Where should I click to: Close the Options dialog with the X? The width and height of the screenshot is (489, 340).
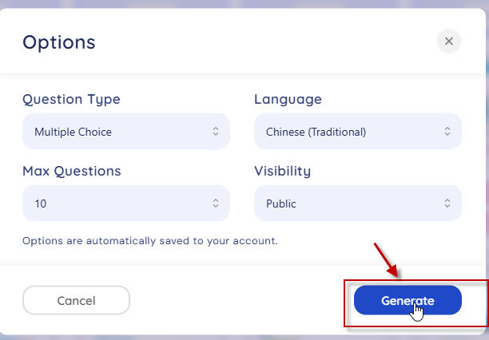click(x=449, y=42)
